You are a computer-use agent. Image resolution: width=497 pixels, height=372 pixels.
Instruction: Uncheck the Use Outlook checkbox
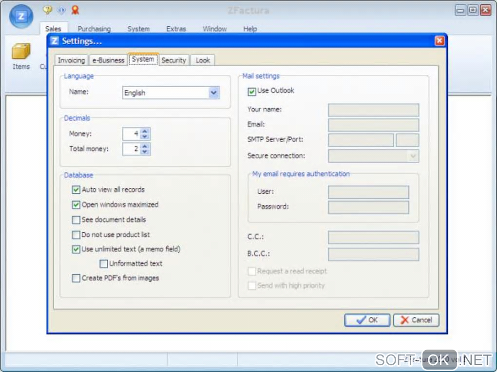[252, 92]
